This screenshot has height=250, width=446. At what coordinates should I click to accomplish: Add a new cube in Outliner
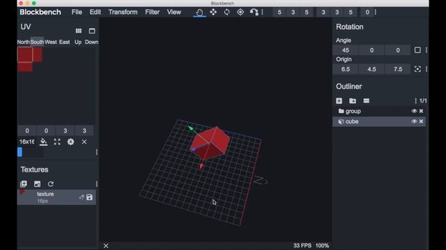(x=339, y=101)
